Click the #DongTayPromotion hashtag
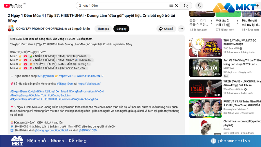The height and width of the screenshot is (147, 261). tap(81, 91)
